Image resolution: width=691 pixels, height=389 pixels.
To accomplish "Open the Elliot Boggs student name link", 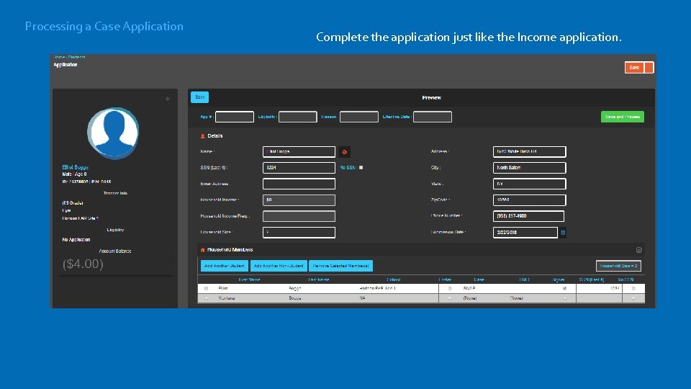I will pyautogui.click(x=76, y=167).
